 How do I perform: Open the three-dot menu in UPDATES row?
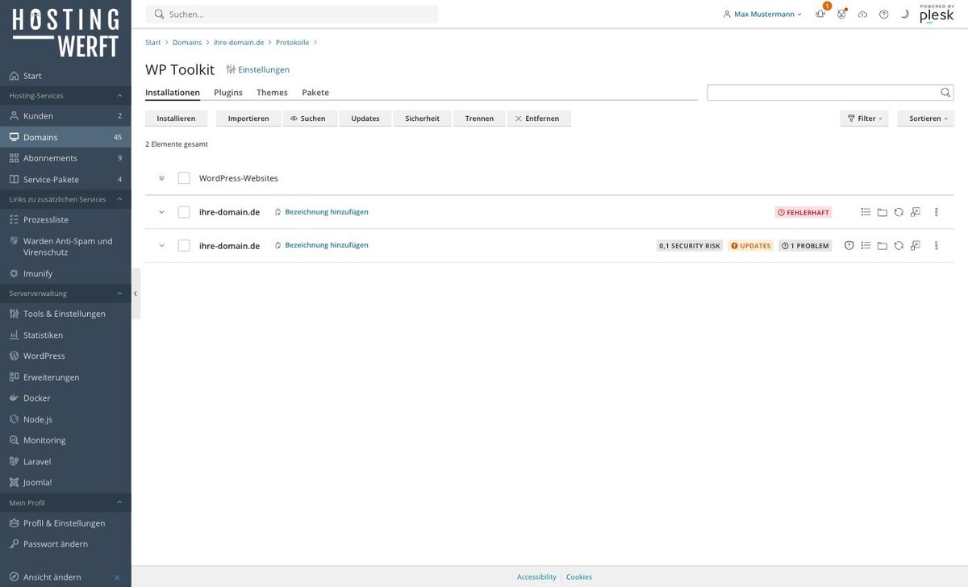[937, 245]
